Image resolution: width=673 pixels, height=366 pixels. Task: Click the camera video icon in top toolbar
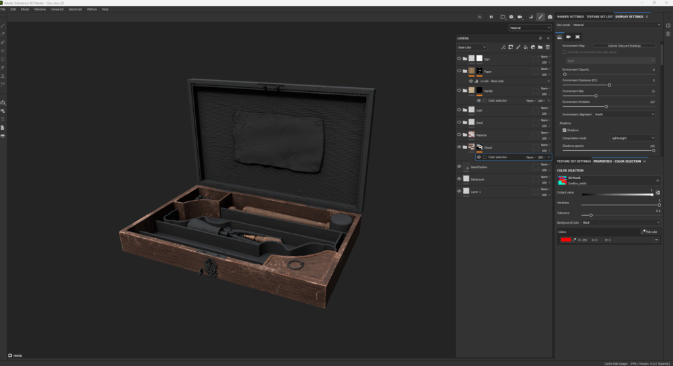520,17
